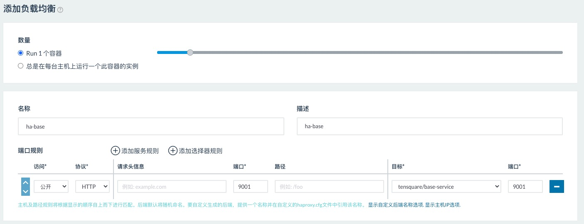Remove the port rule with the minus button
This screenshot has height=224, width=584.
pyautogui.click(x=557, y=187)
